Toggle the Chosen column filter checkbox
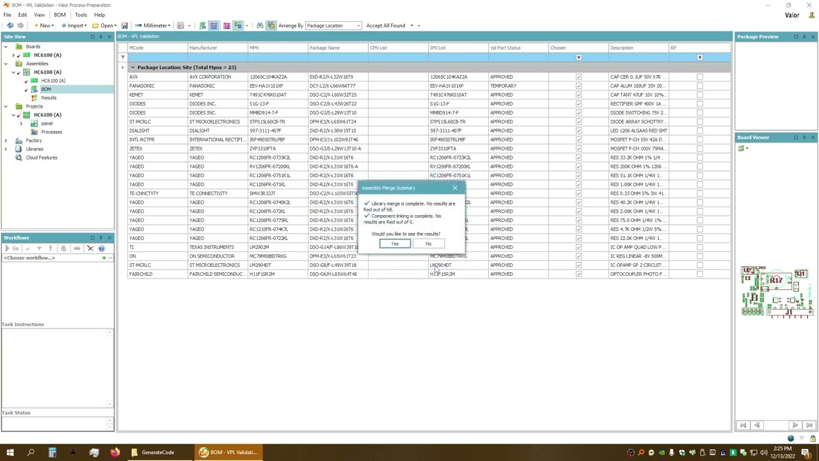This screenshot has width=819, height=461. pyautogui.click(x=578, y=58)
